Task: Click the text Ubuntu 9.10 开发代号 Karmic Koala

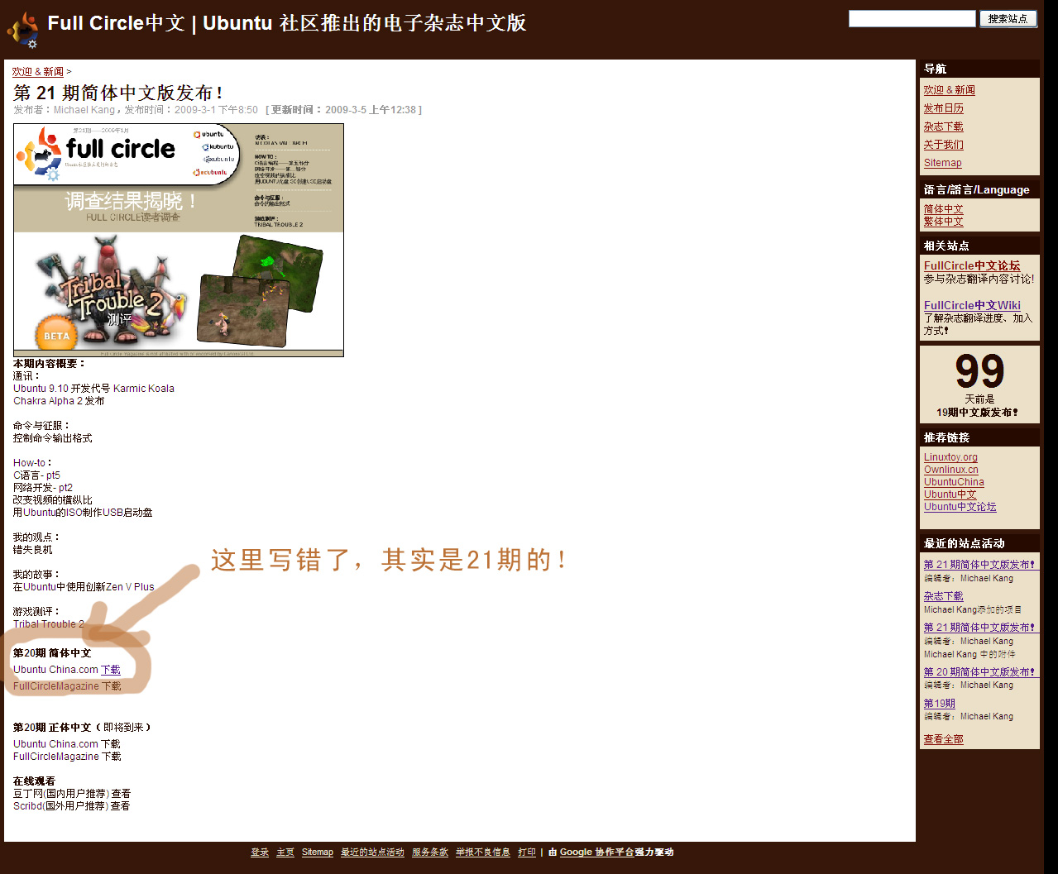Action: click(93, 389)
